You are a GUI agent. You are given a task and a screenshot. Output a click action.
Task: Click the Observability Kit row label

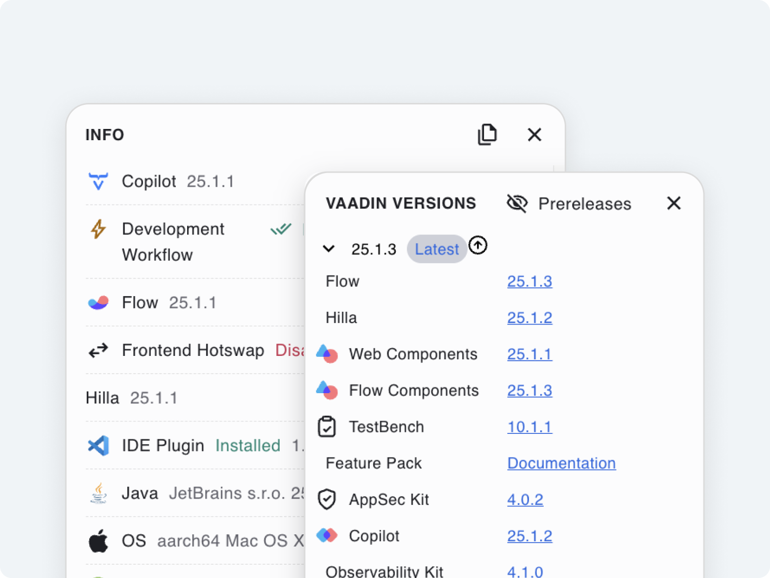pyautogui.click(x=384, y=571)
